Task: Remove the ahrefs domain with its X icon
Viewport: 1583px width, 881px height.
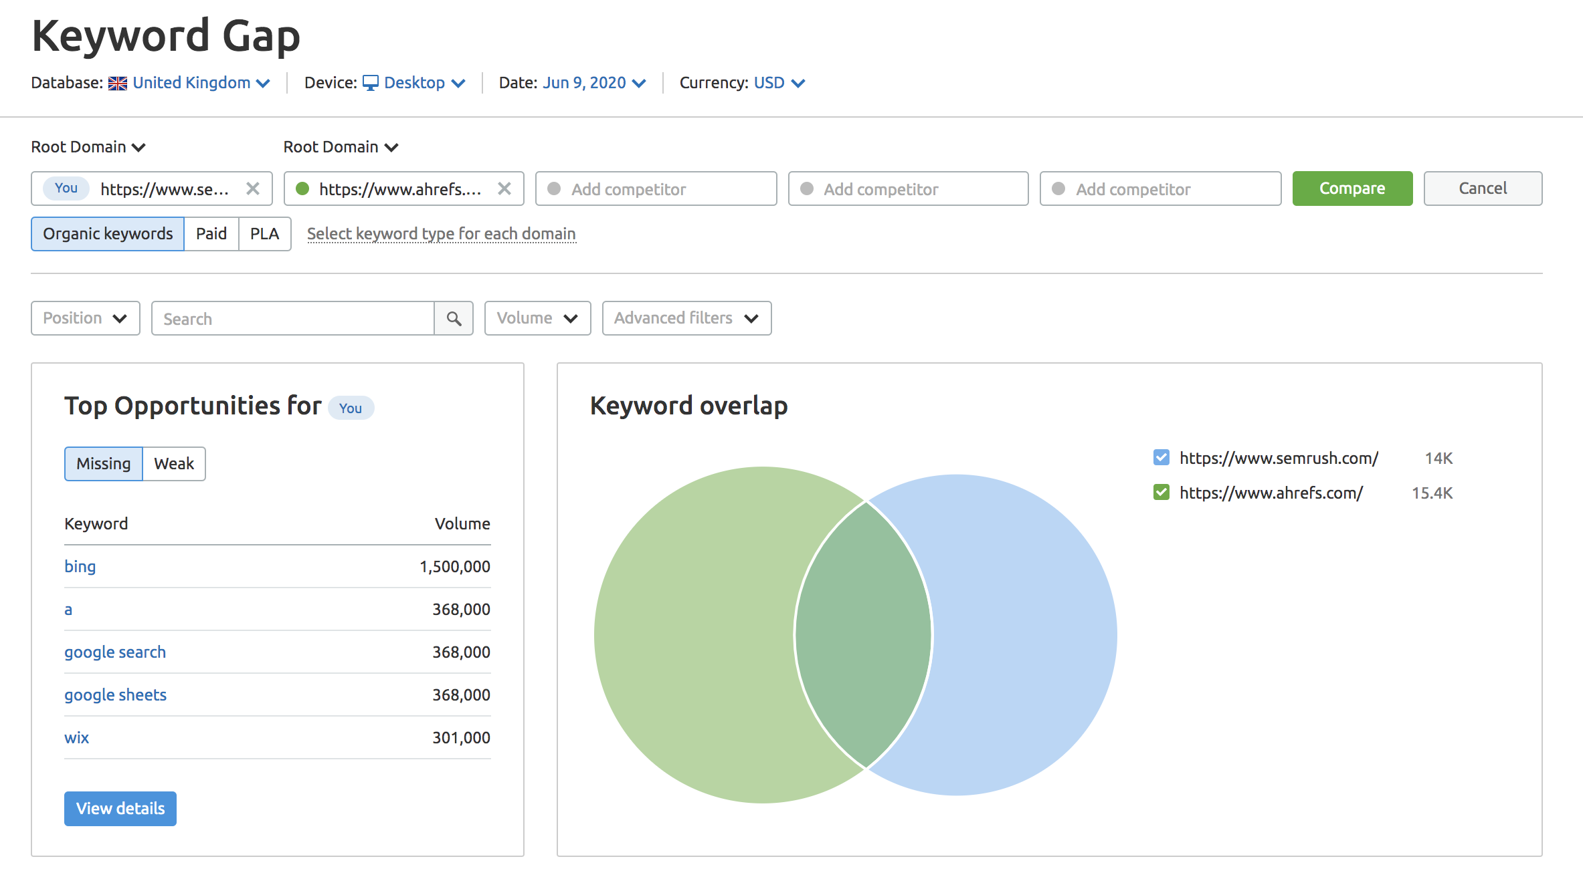Action: 504,188
